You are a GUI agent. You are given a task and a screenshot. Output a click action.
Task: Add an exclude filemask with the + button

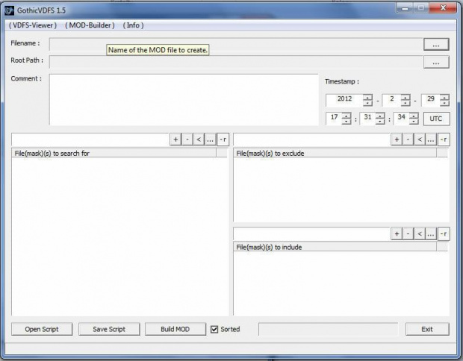pos(397,139)
